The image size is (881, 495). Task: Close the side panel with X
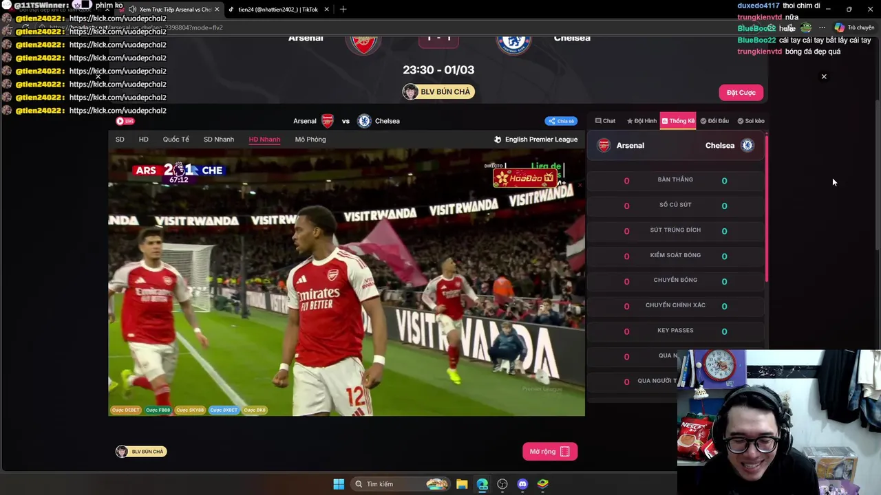[824, 76]
